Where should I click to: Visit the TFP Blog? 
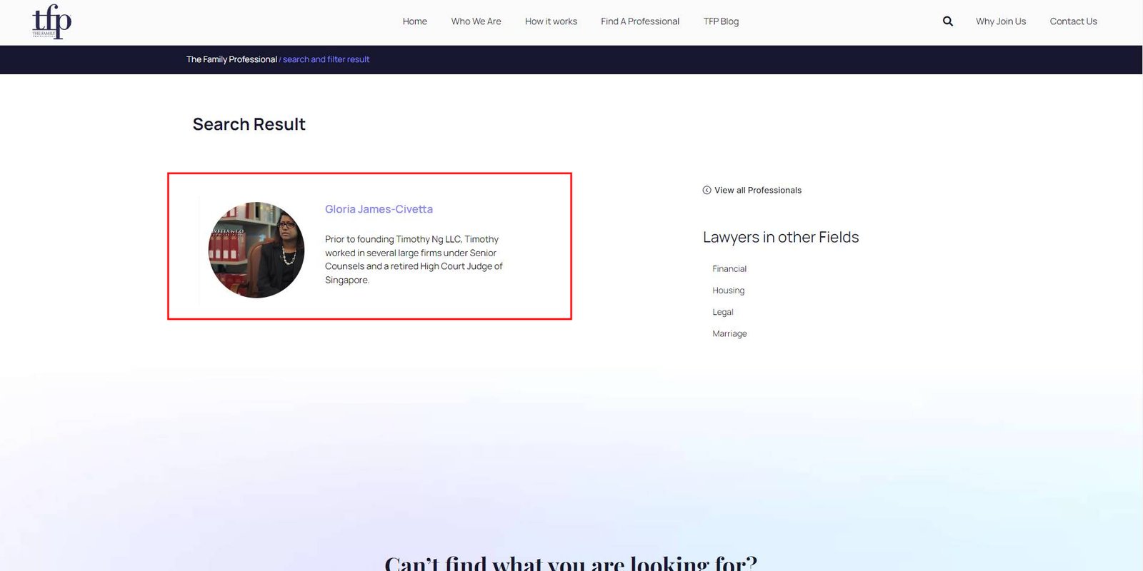point(721,21)
